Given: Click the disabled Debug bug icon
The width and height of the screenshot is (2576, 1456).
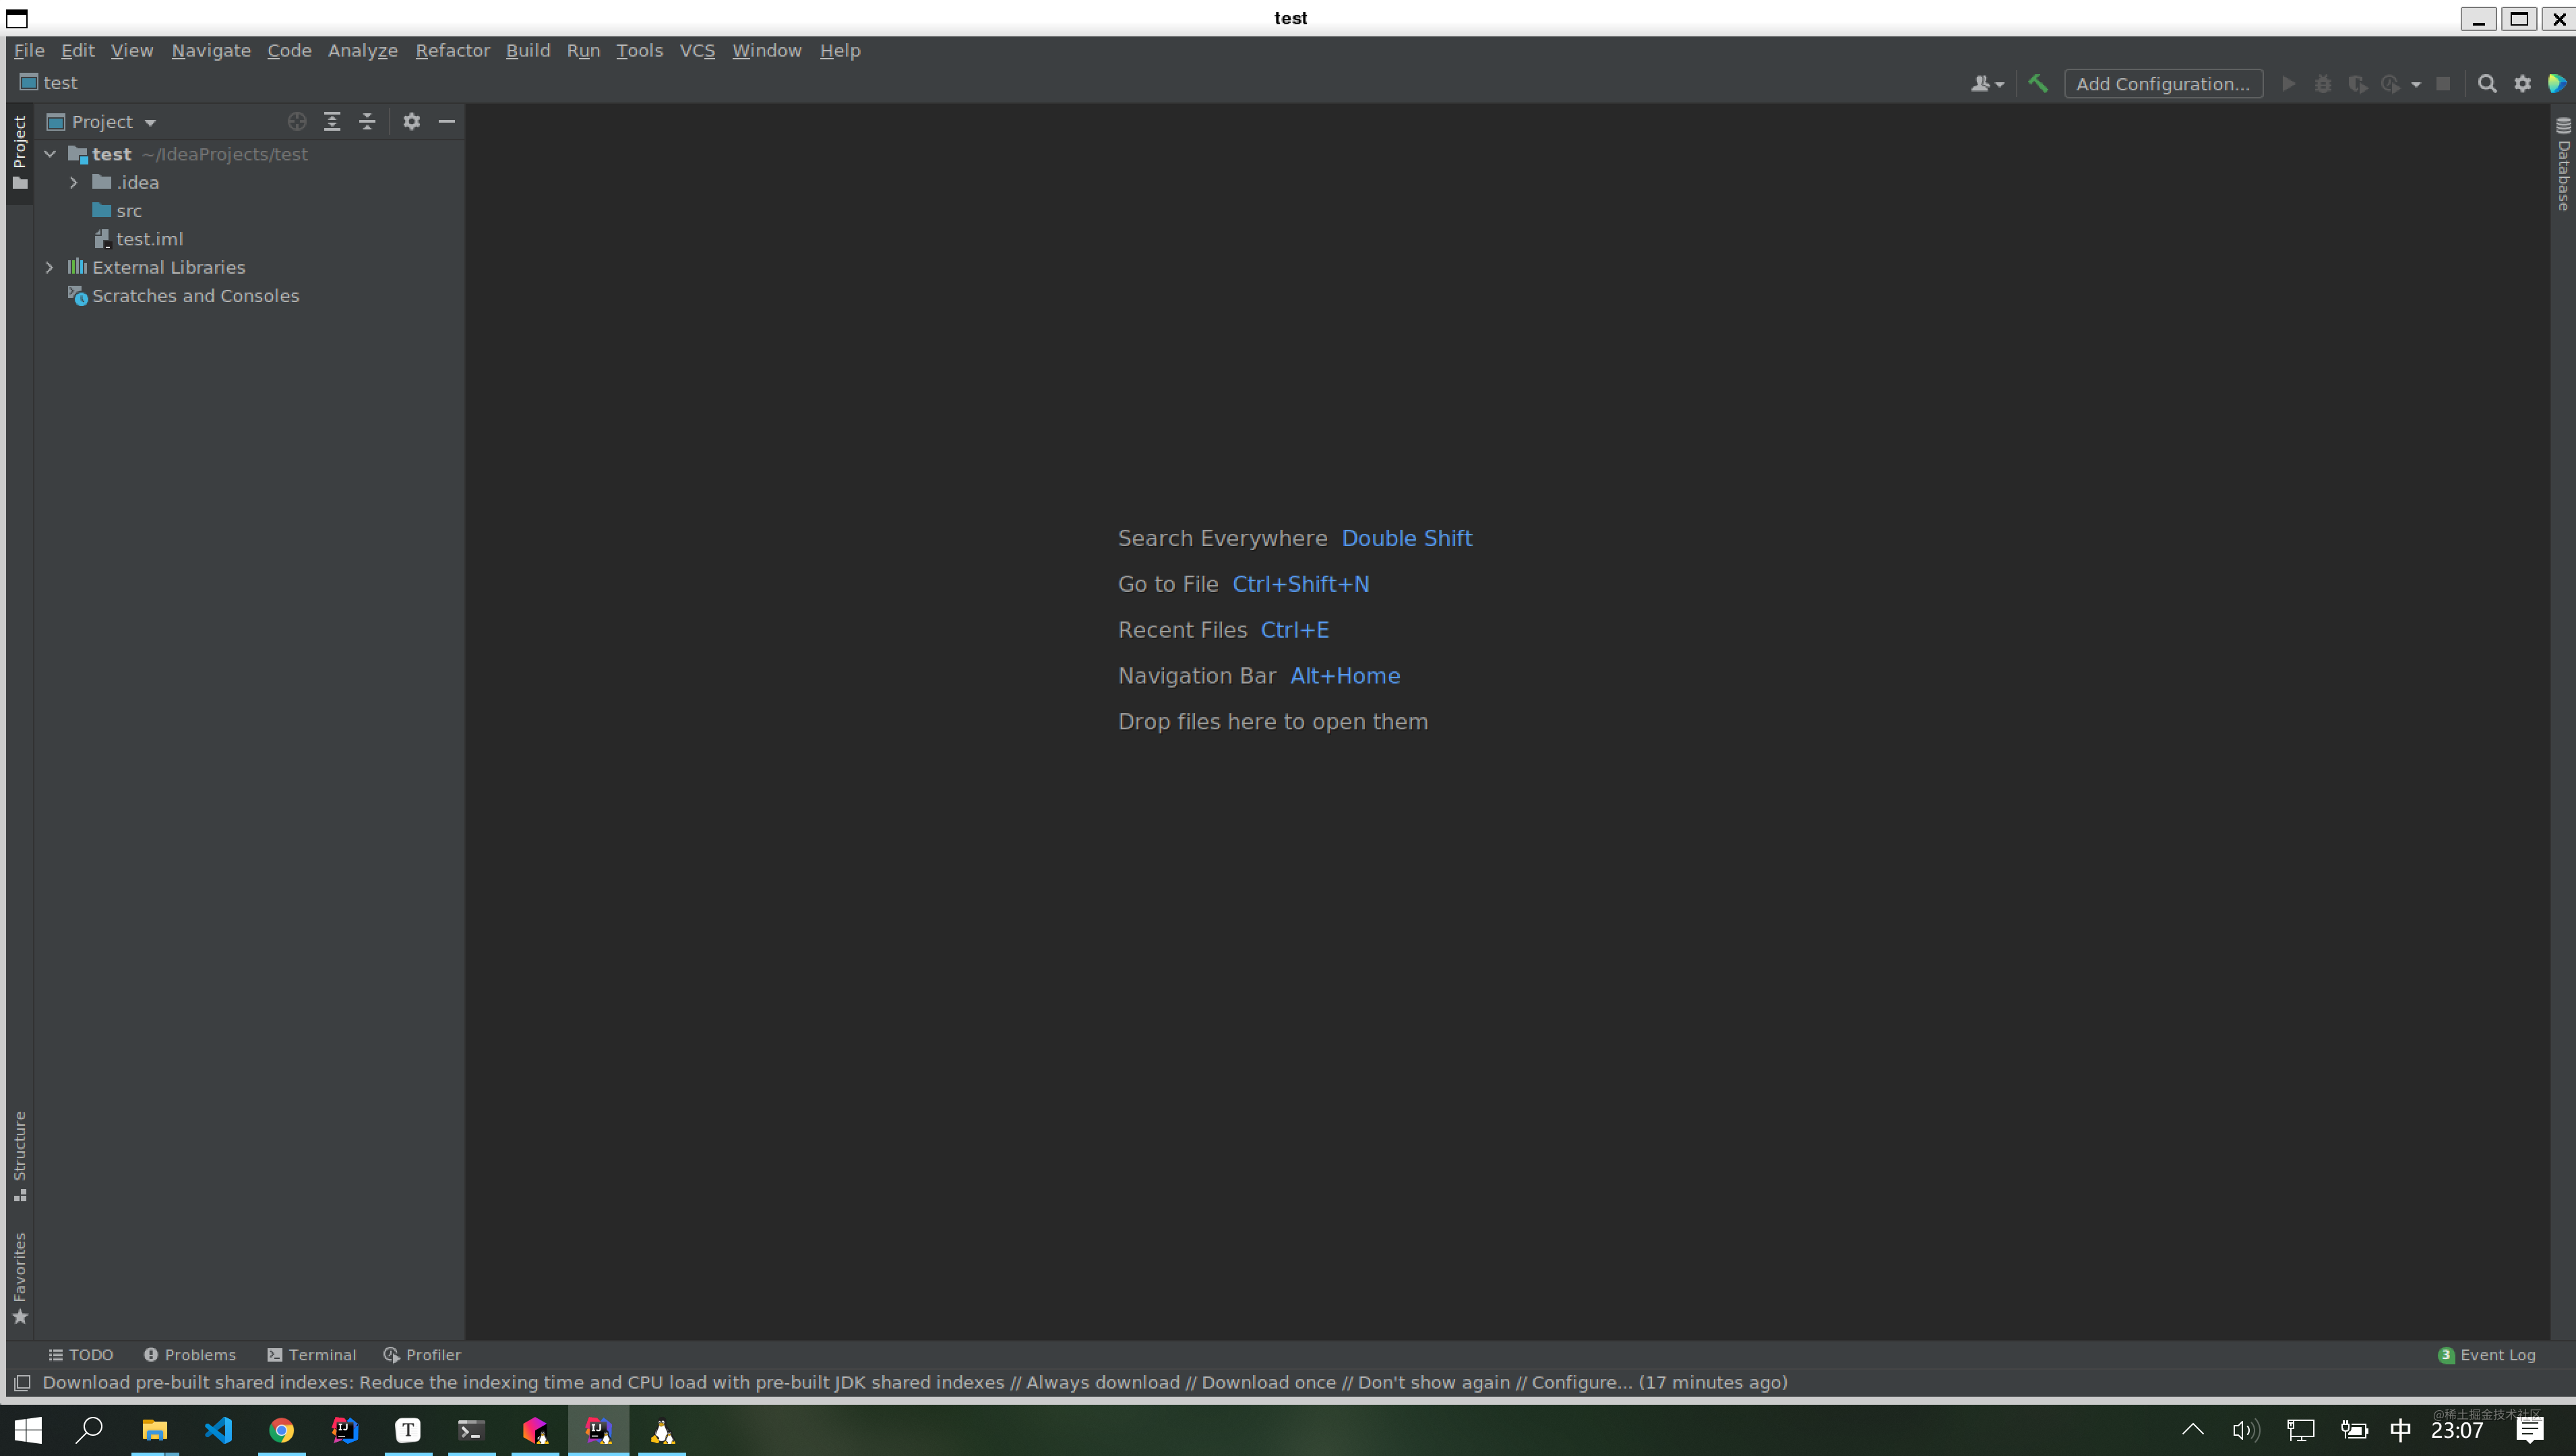Looking at the screenshot, I should point(2323,84).
